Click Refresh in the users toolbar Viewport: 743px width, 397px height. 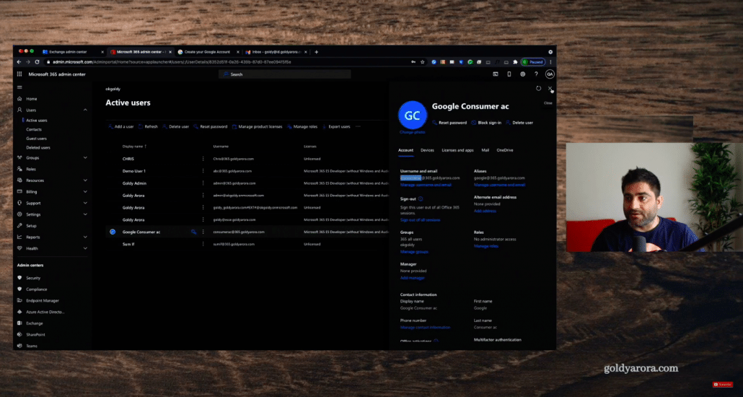coord(148,126)
